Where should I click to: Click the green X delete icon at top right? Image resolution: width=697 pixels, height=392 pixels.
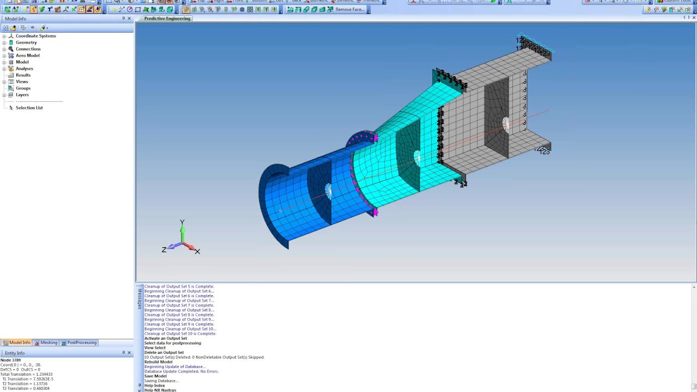pos(679,9)
